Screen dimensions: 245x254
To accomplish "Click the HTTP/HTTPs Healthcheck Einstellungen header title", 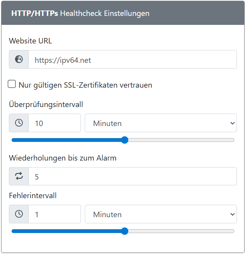I will click(80, 13).
